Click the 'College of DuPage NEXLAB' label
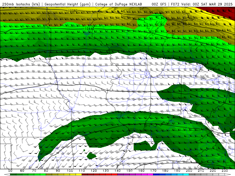This screenshot has height=176, width=235. click(x=119, y=4)
